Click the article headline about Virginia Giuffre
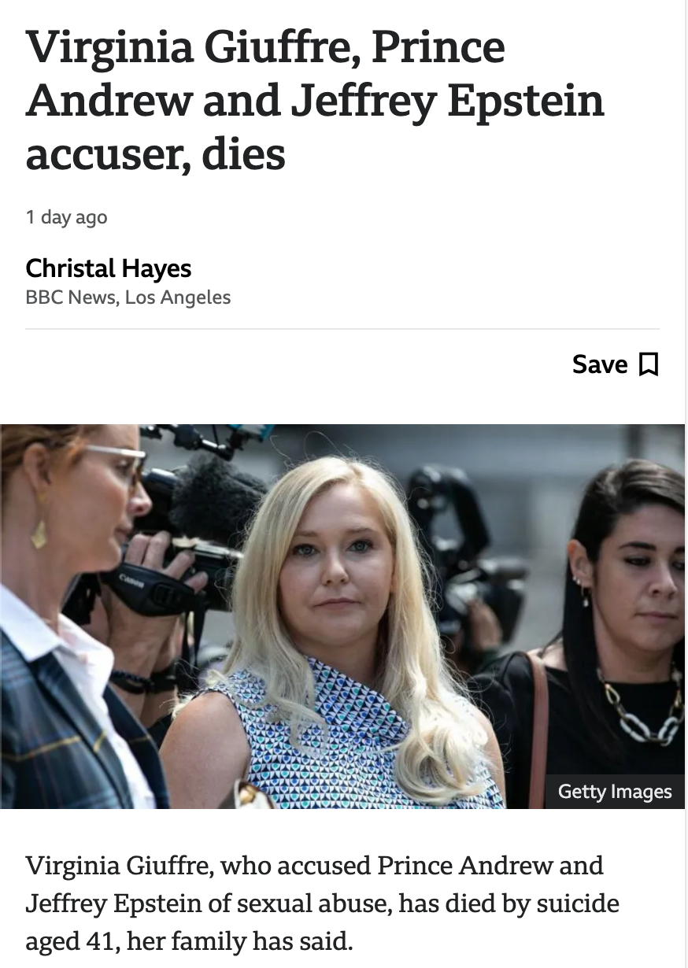Image resolution: width=688 pixels, height=968 pixels. click(x=315, y=100)
